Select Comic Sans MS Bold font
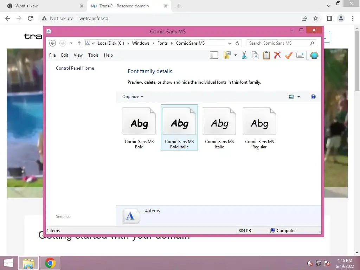 pos(139,128)
